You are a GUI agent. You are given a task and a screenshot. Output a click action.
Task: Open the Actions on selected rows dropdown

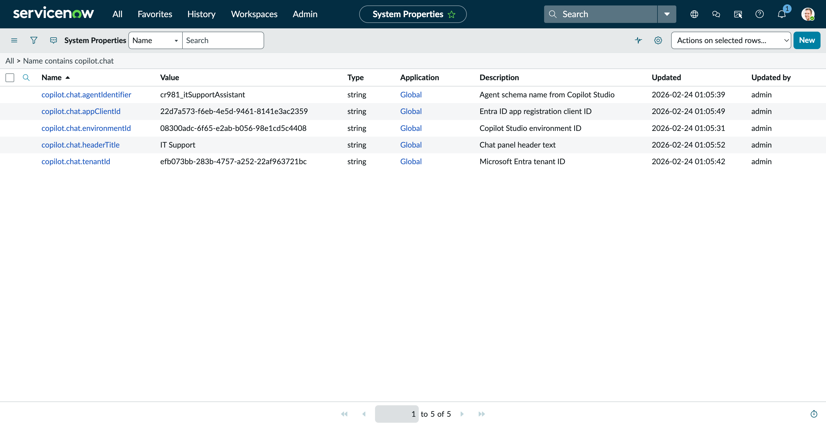[731, 40]
